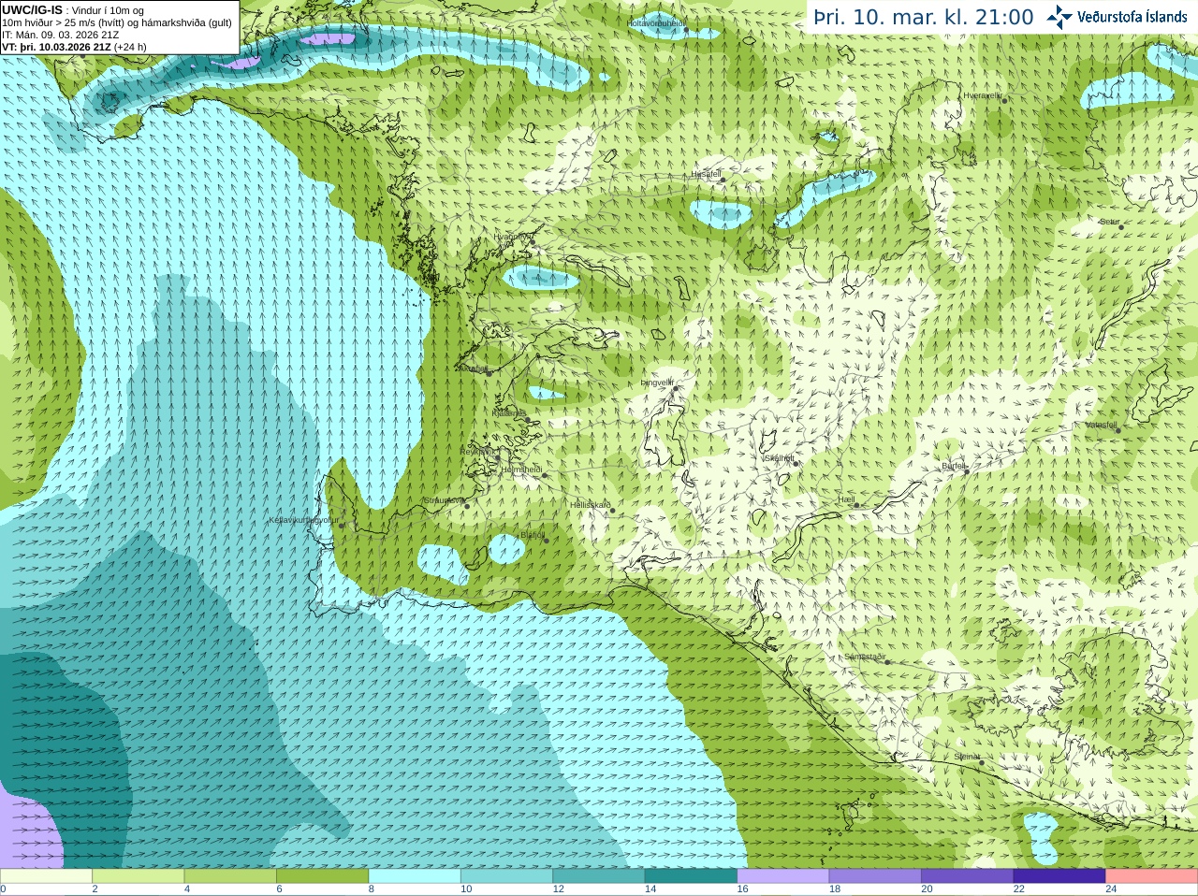Screen dimensions: 1198x896
Task: Click the Hvanneyri station label
Action: point(513,238)
